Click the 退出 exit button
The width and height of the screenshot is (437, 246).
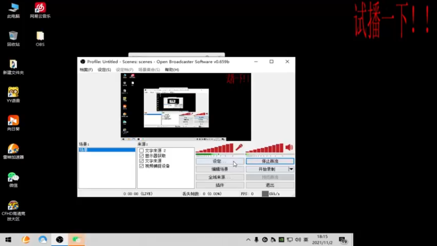(x=270, y=185)
